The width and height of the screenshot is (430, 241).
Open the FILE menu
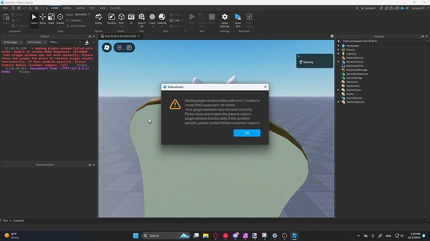point(5,8)
